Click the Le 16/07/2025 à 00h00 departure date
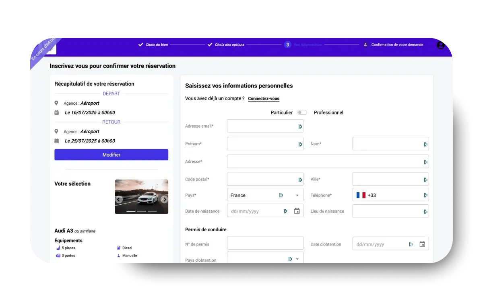The height and width of the screenshot is (301, 483). coord(90,113)
